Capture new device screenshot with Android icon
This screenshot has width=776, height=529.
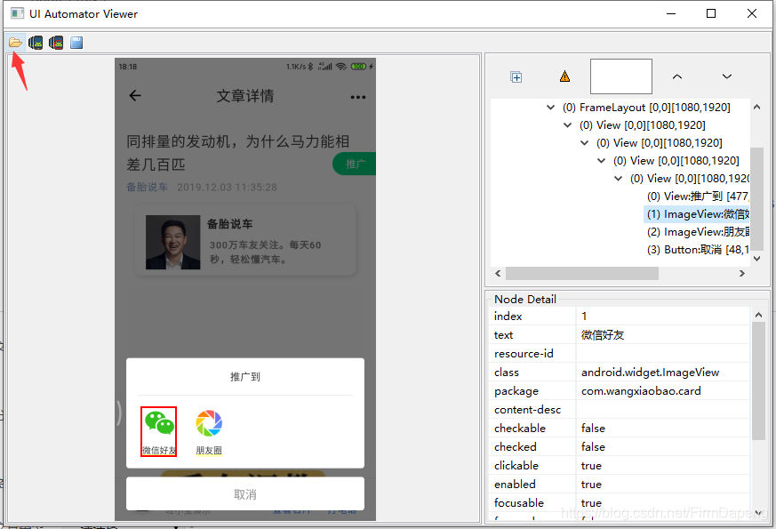36,41
